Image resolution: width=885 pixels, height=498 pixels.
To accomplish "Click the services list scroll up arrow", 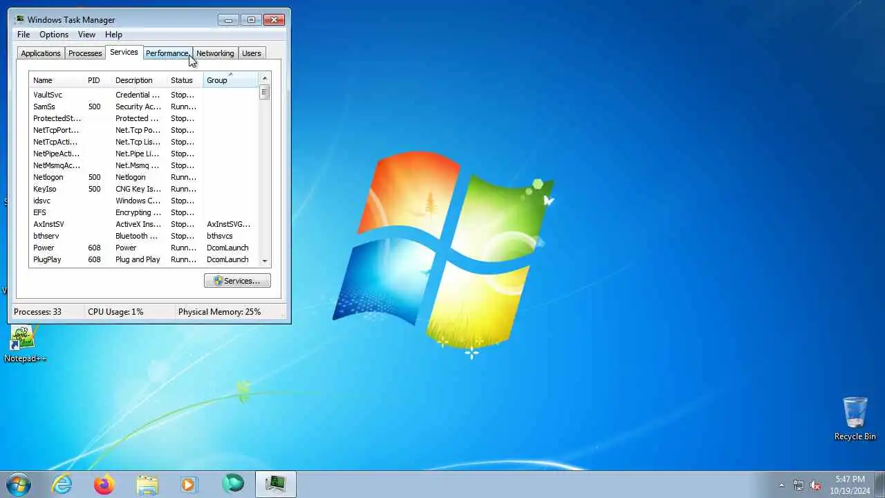I will pyautogui.click(x=264, y=78).
